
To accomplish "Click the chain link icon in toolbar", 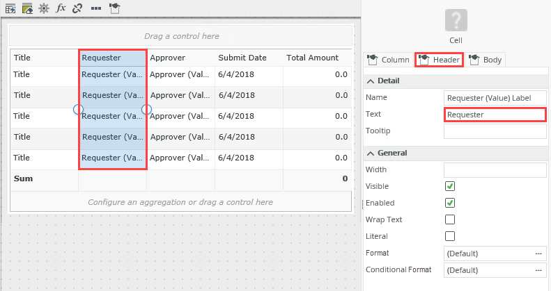I will click(77, 8).
